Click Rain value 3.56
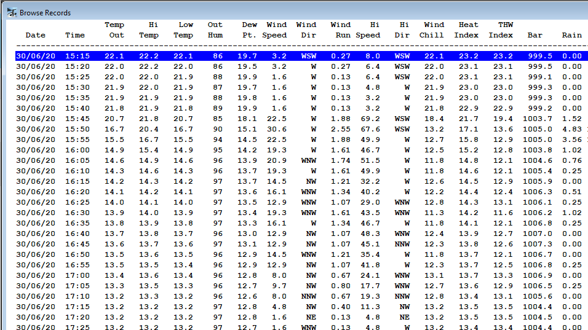 tap(572, 139)
